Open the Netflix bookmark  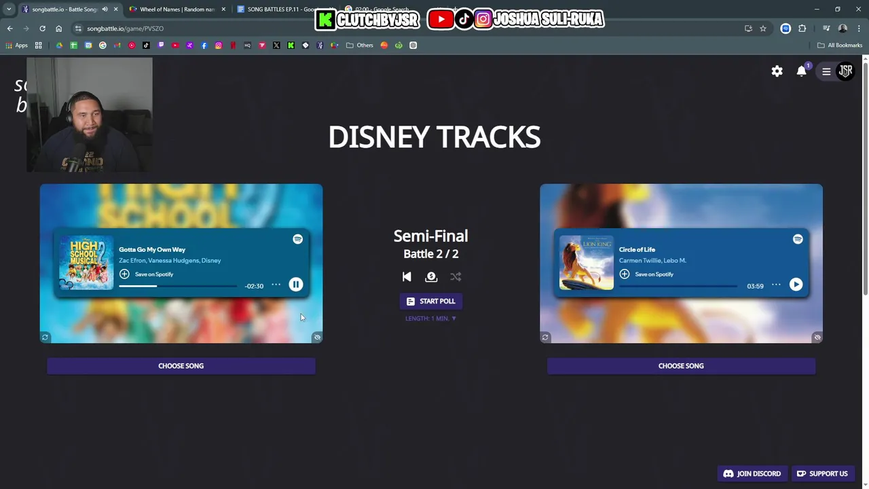233,46
